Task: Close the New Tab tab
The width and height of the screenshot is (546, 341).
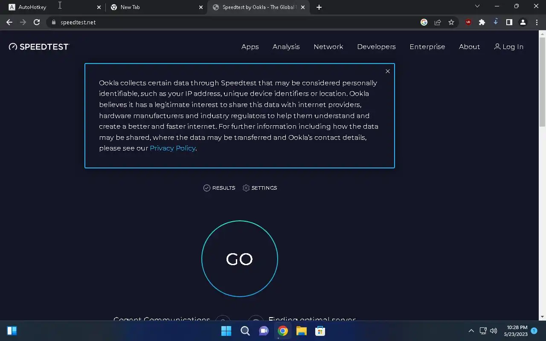Action: (x=201, y=7)
